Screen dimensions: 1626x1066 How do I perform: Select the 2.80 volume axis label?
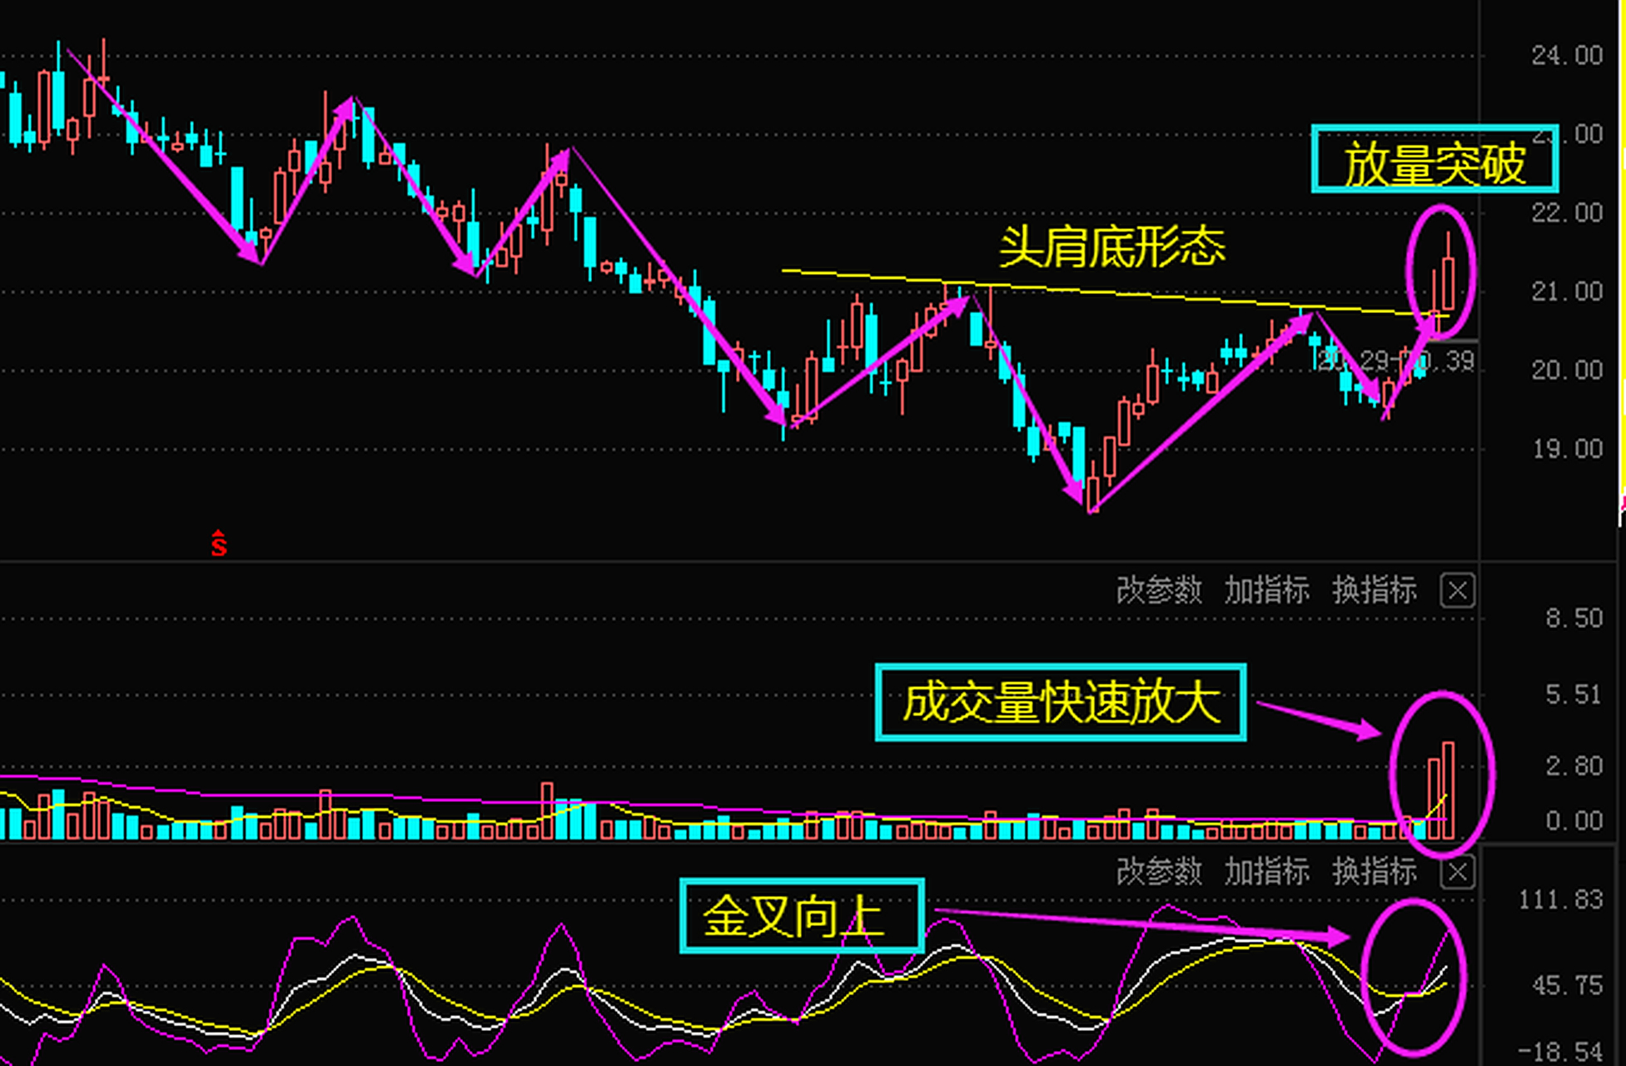tap(1574, 766)
